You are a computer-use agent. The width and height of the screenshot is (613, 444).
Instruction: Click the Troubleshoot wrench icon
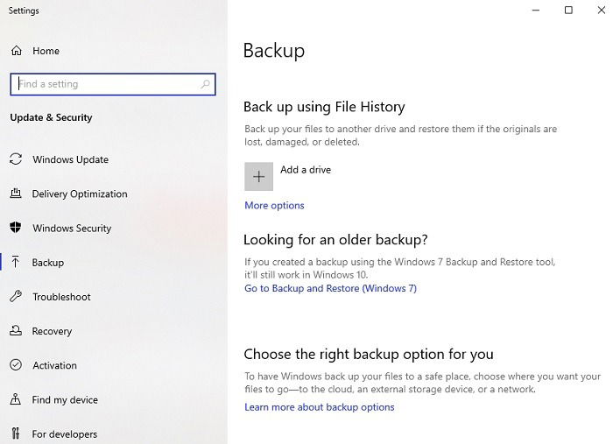pyautogui.click(x=16, y=296)
